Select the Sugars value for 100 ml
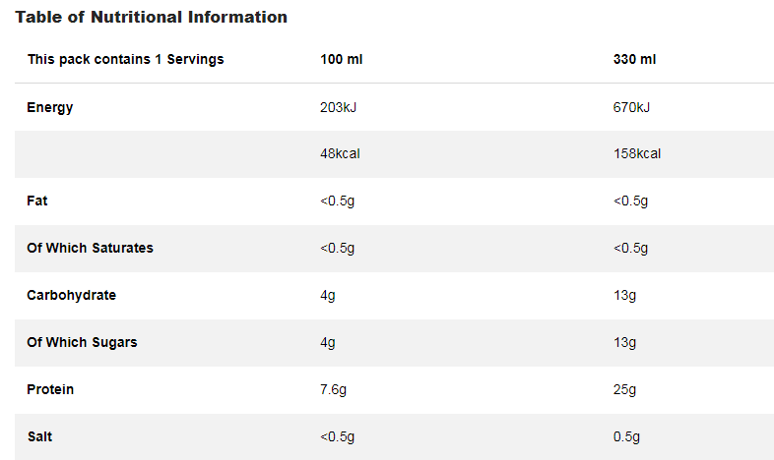This screenshot has width=774, height=460. point(328,342)
